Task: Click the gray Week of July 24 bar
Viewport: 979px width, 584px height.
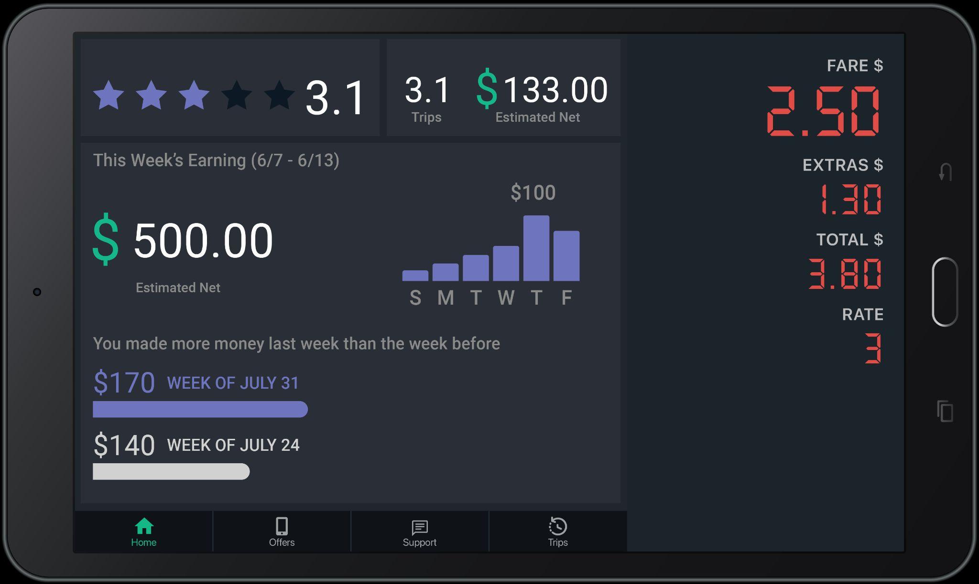Action: click(171, 472)
